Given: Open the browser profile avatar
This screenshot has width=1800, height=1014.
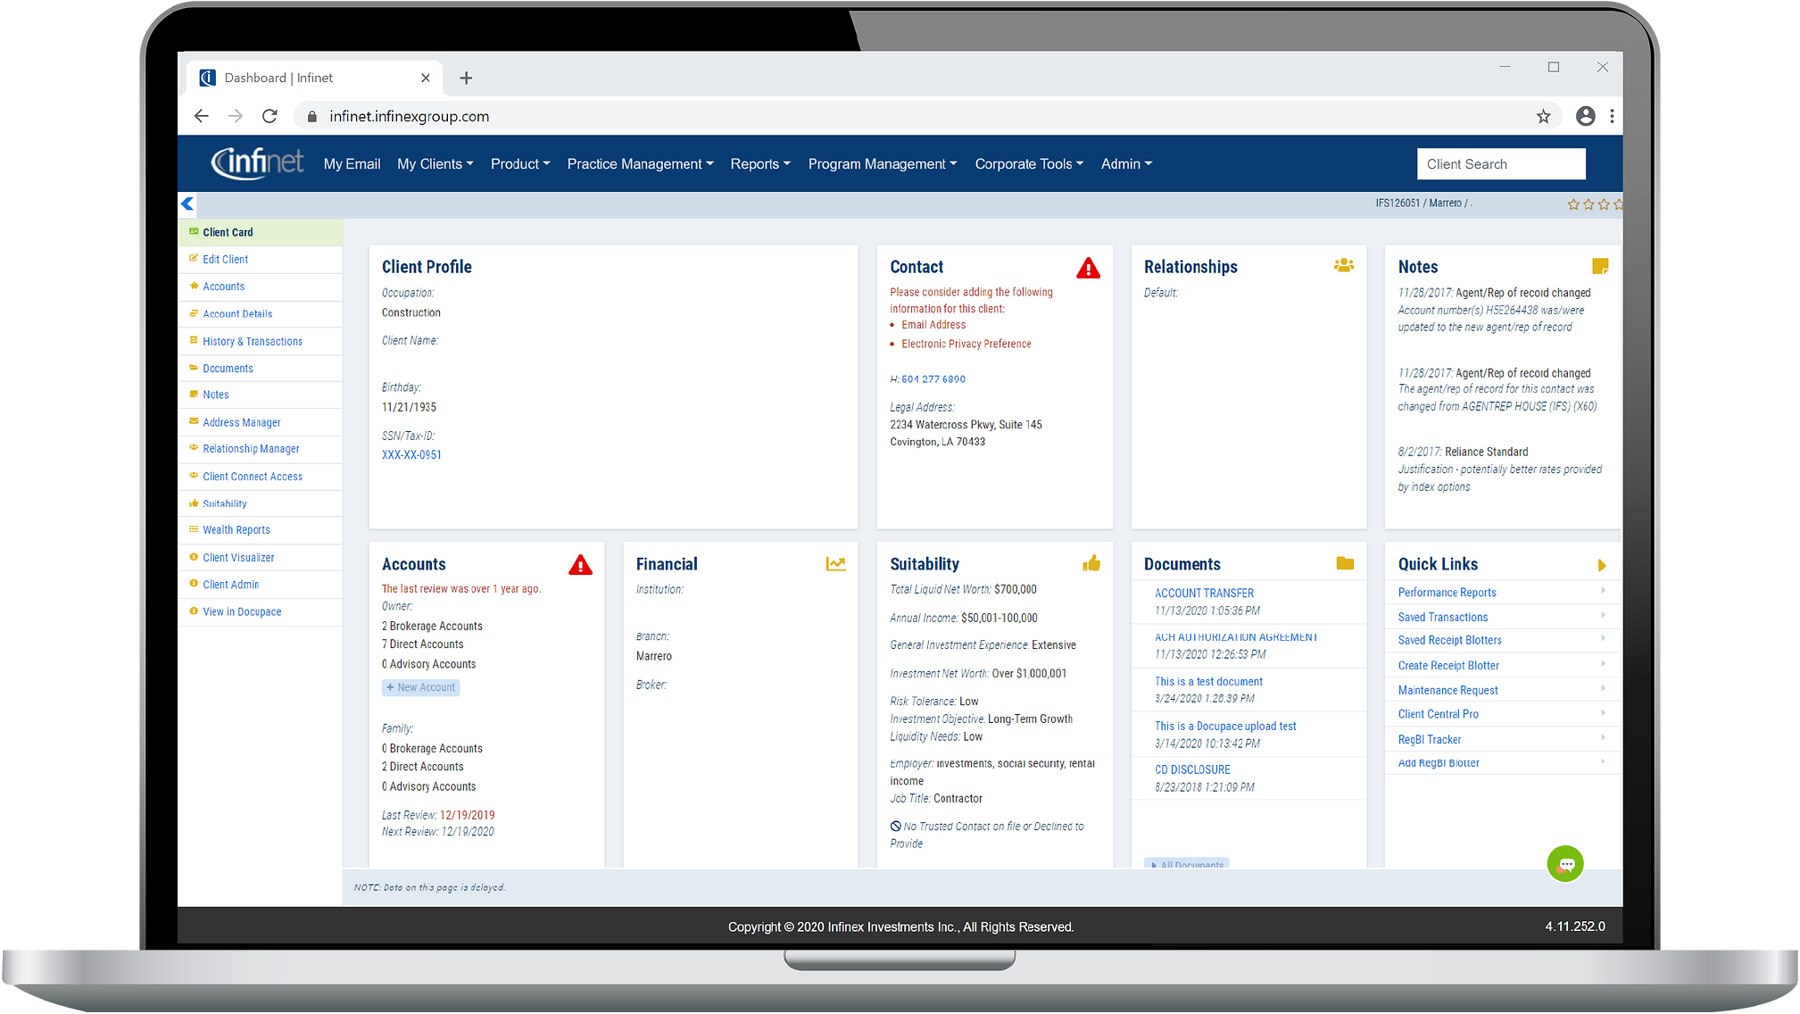Looking at the screenshot, I should coord(1585,116).
